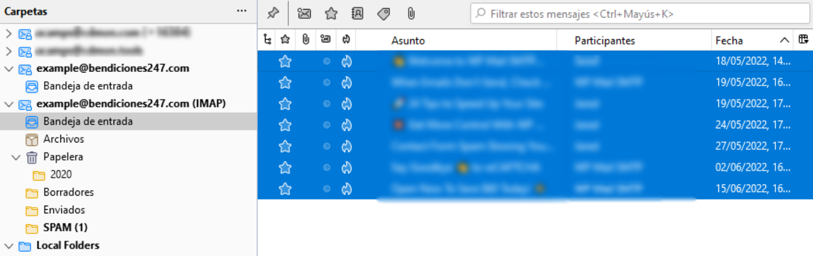Toggle read status of 19/05/2022, 16 message
The height and width of the screenshot is (256, 813).
tap(326, 82)
